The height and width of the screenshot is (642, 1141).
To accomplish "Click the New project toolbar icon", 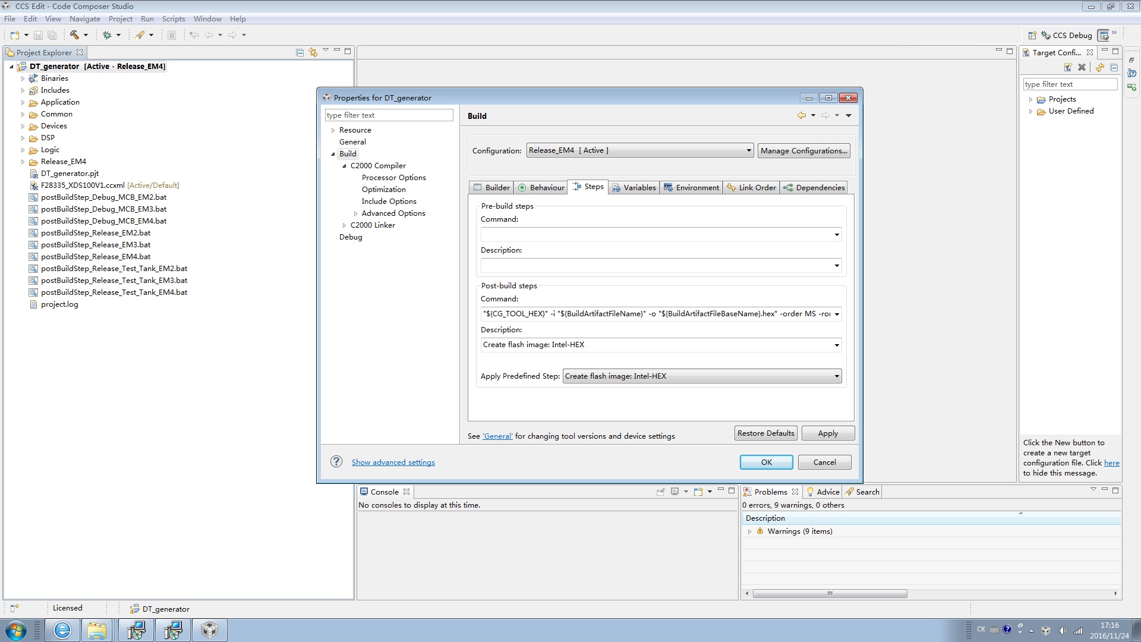I will pos(15,35).
